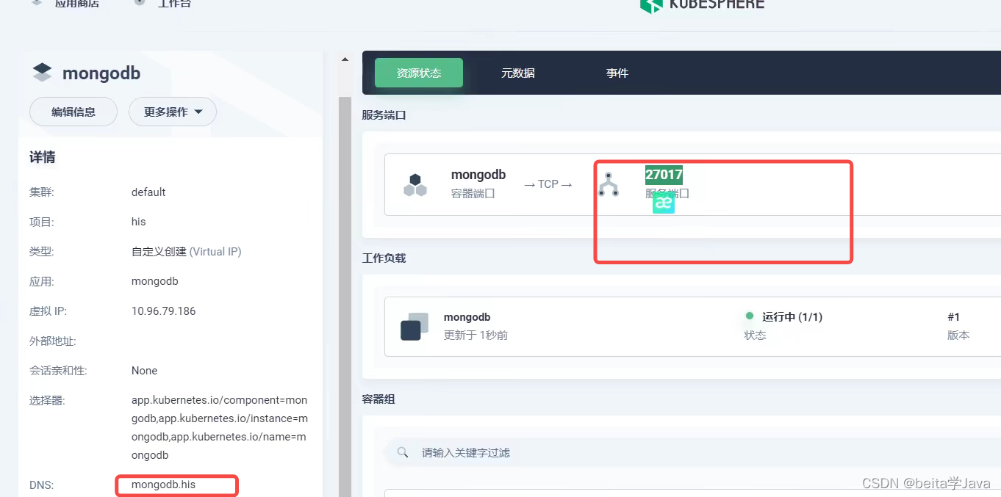1001x497 pixels.
Task: Click the container port hexagon icon
Action: 415,185
